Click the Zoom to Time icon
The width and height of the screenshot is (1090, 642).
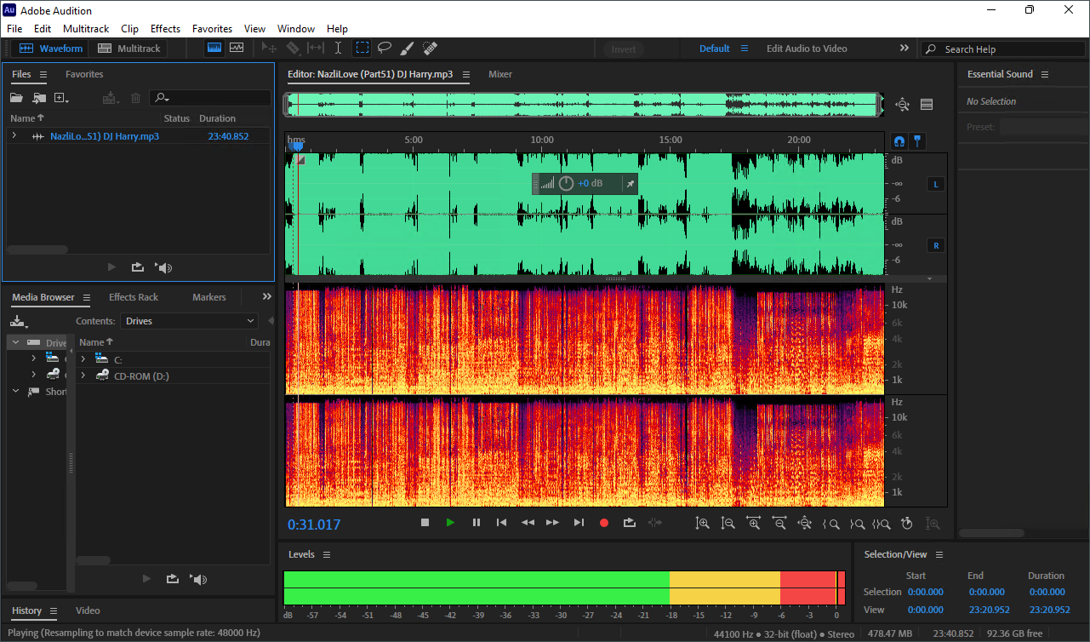[x=907, y=524]
